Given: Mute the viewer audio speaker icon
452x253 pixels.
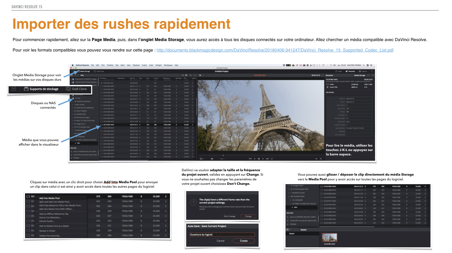Looking at the screenshot, I should coord(212,159).
